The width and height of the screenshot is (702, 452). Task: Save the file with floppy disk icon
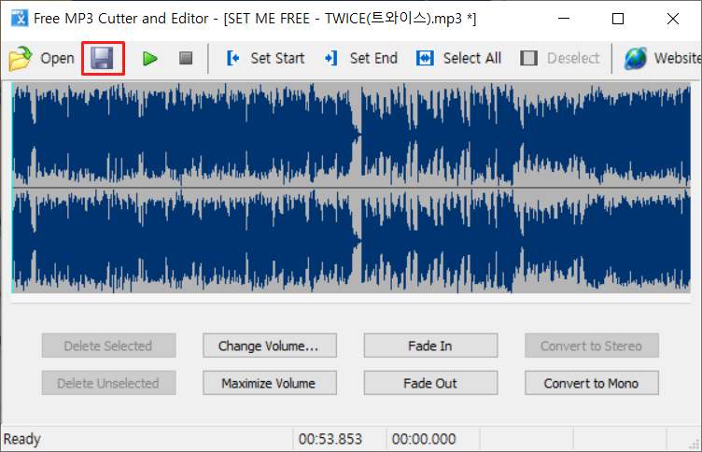tap(103, 58)
